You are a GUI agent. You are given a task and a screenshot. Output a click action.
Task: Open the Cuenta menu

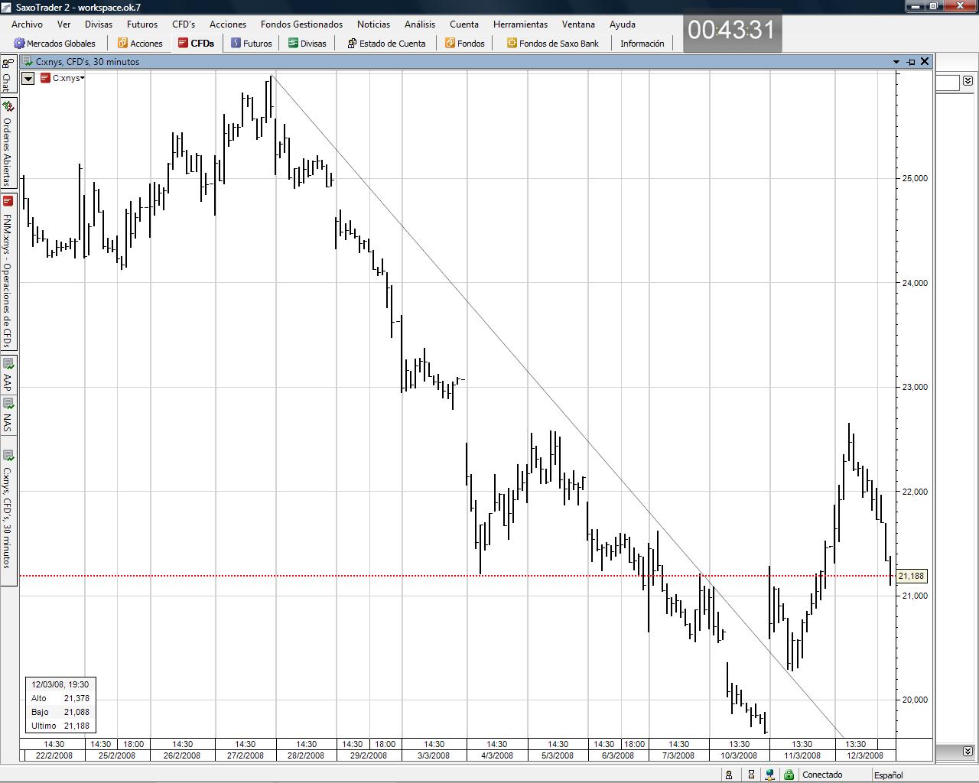coord(464,24)
